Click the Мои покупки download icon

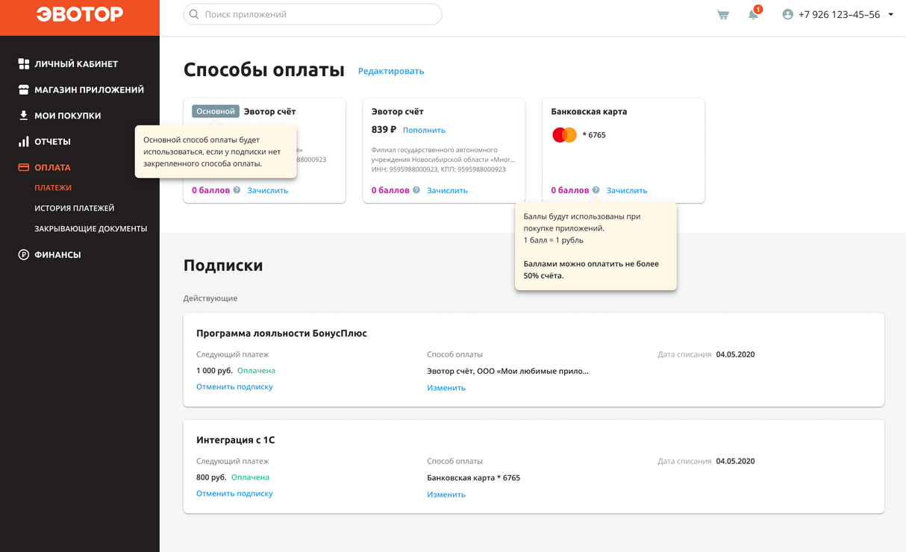24,116
